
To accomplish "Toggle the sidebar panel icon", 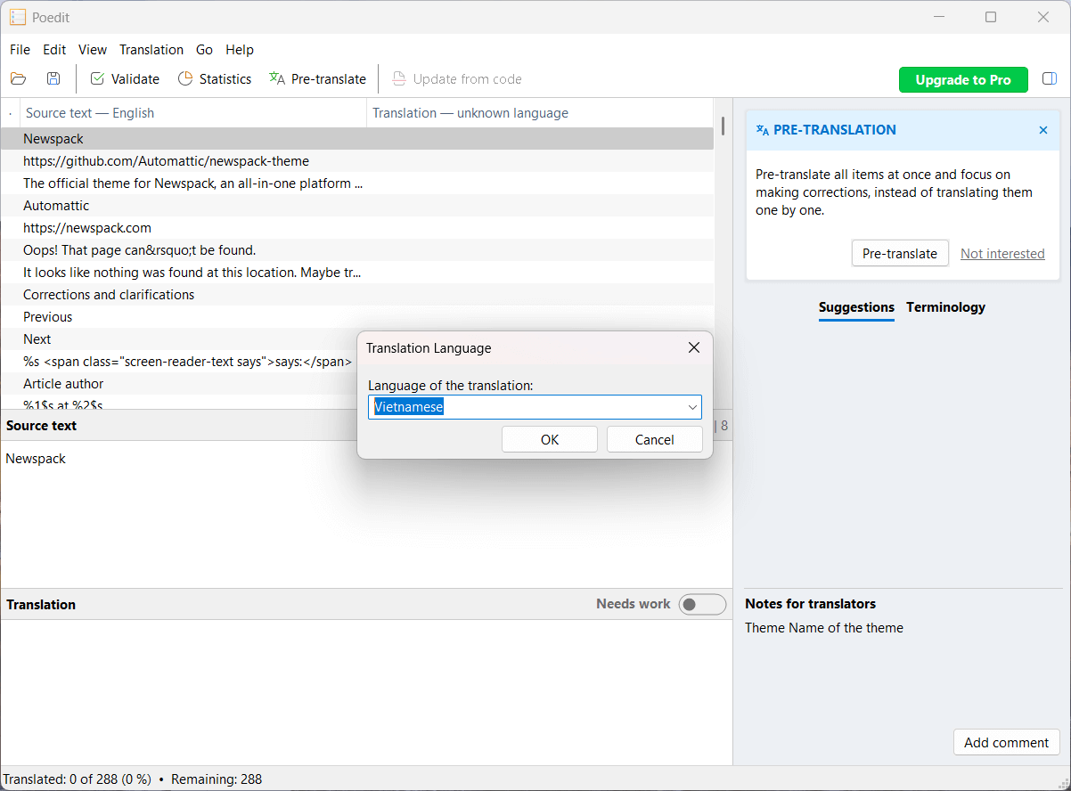I will click(x=1050, y=78).
